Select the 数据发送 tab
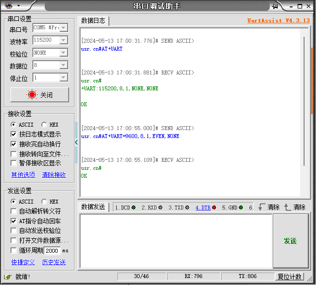 click(93, 207)
